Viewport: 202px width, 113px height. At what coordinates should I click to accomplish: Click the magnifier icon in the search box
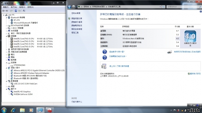pyautogui.click(x=200, y=7)
